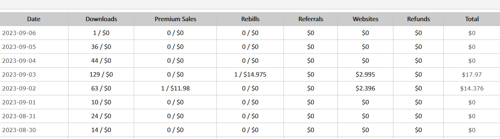Select the 2023-09-03 date cell

[x=34, y=75]
